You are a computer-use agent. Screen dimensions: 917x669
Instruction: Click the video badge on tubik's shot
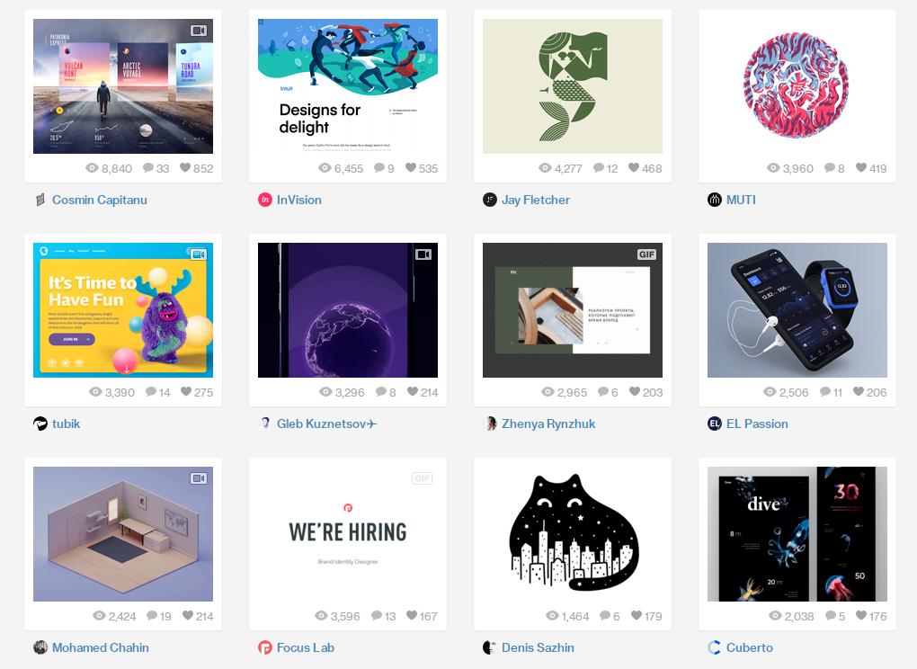point(199,254)
